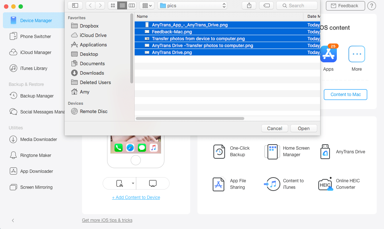This screenshot has width=384, height=229.
Task: Select Documents in Favorites
Action: point(88,63)
